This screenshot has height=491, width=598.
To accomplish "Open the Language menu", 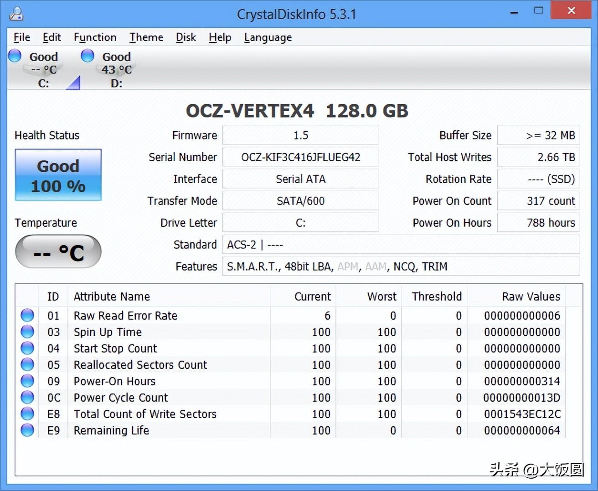I will point(268,37).
